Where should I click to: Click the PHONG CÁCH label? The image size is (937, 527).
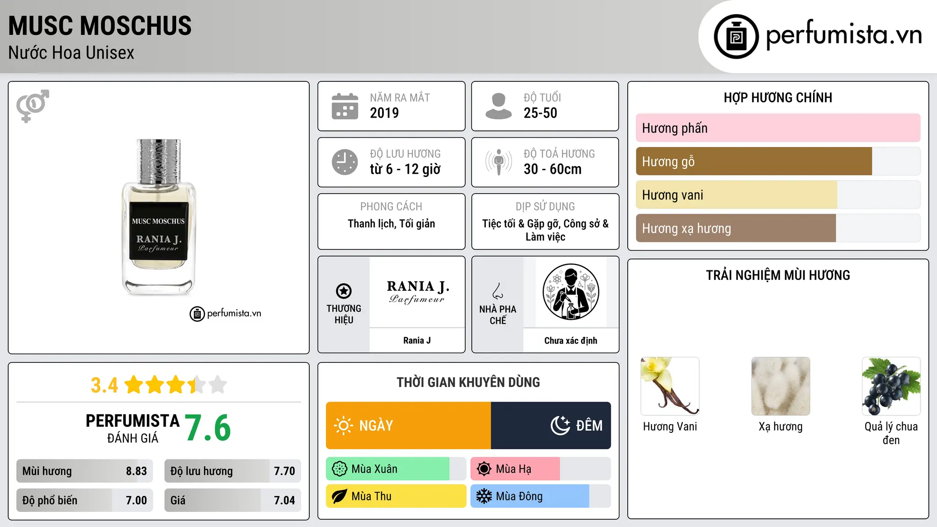tap(392, 206)
